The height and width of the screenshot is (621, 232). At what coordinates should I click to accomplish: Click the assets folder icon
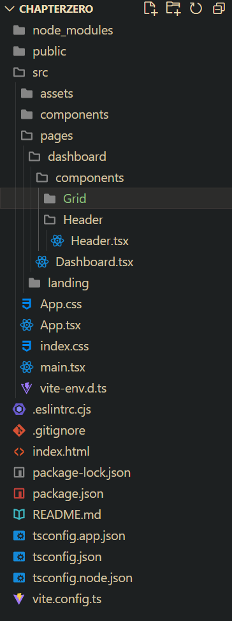27,93
